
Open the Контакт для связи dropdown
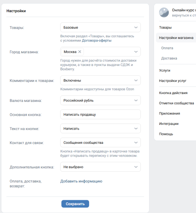100,142
